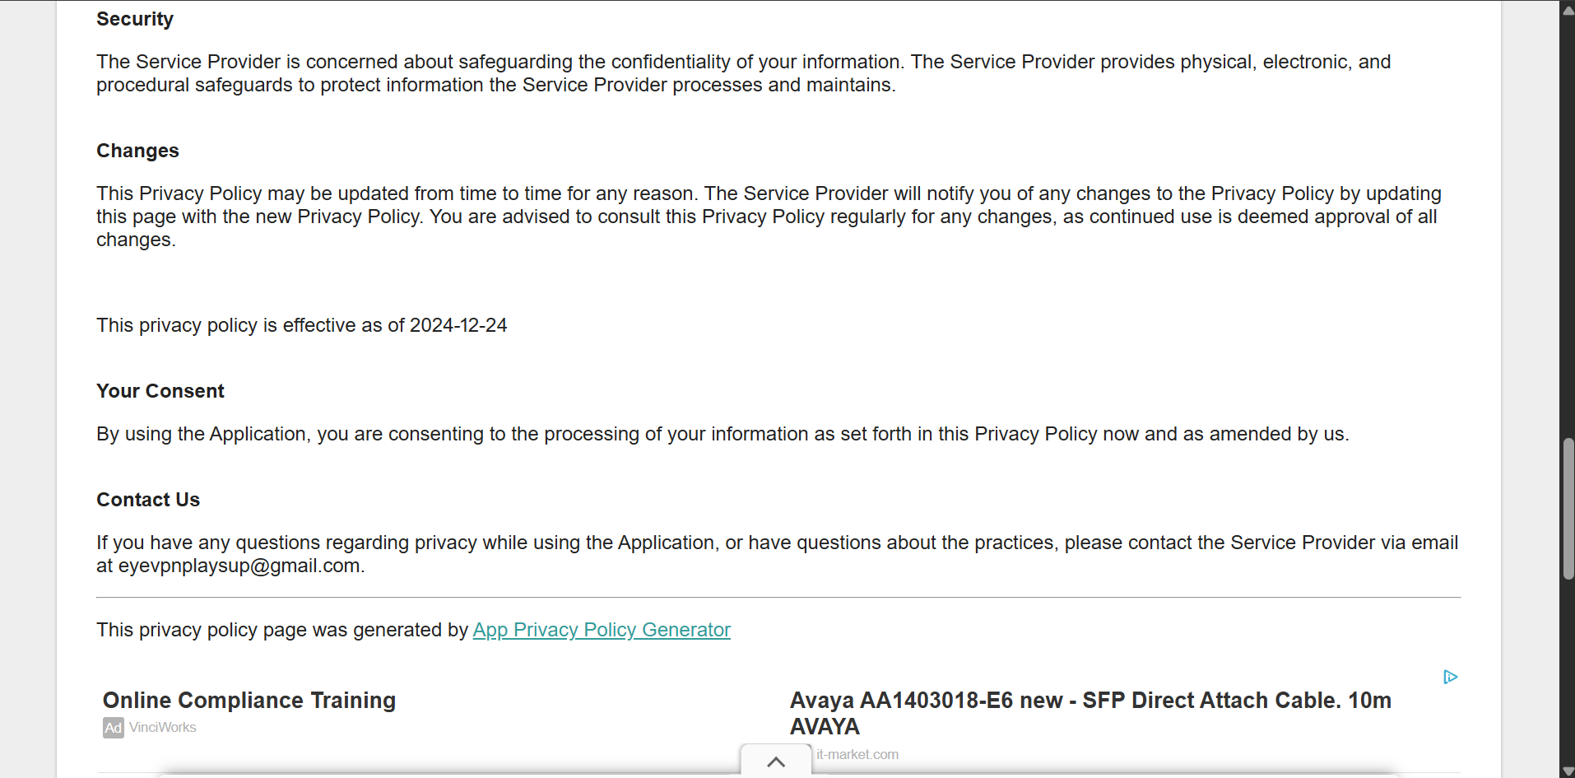The height and width of the screenshot is (778, 1575).
Task: Click the AdChoices icon near the Avaya ad
Action: [x=1451, y=677]
